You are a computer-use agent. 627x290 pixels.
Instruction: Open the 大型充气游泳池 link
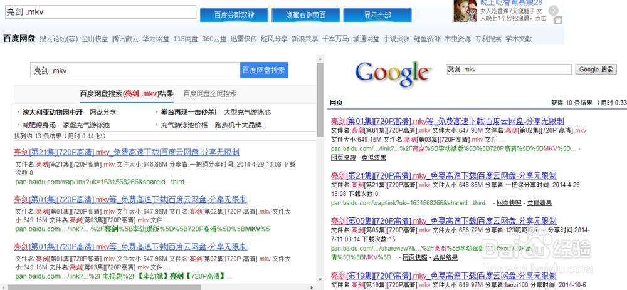pos(247,112)
